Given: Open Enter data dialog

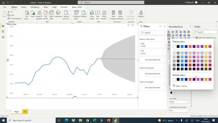Looking at the screenshot, I should [51, 15].
